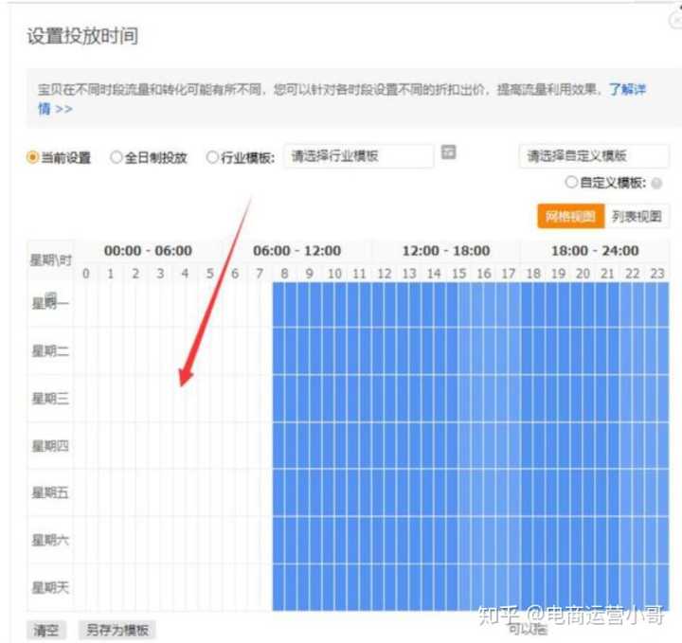Click the 清空 button
Image resolution: width=682 pixels, height=643 pixels.
[x=45, y=630]
